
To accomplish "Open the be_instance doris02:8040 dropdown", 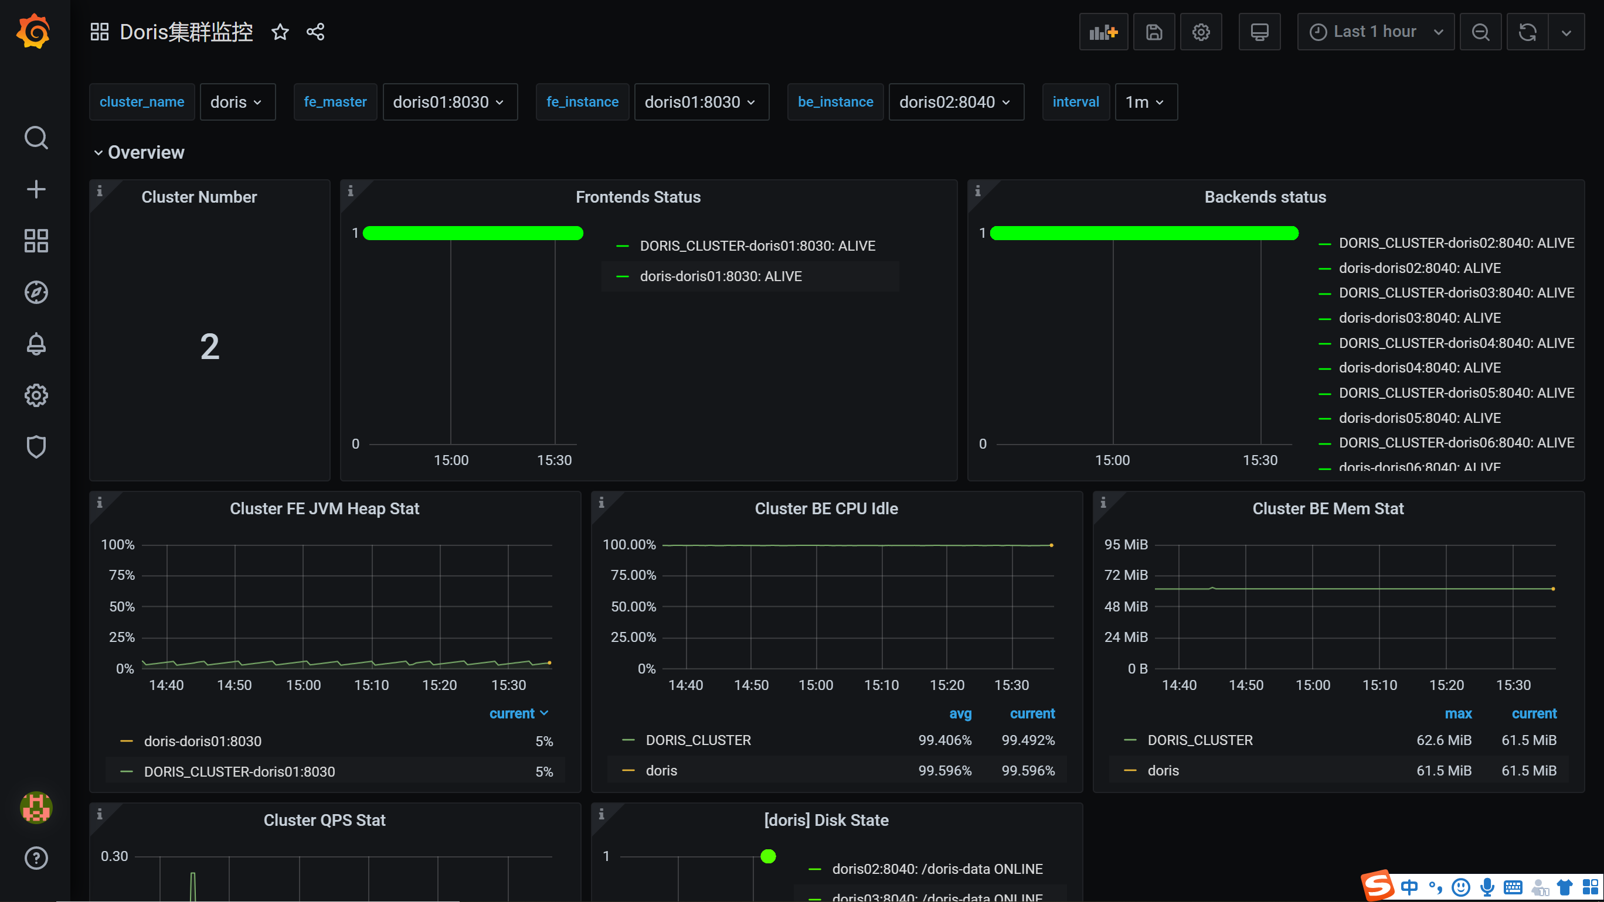I will (955, 102).
